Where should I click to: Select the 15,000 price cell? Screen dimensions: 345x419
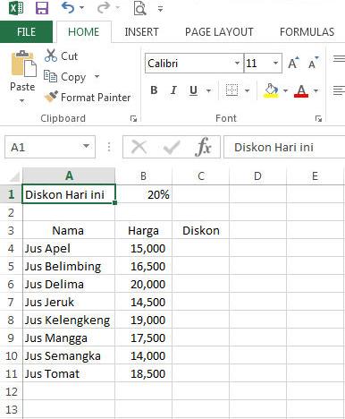click(144, 248)
